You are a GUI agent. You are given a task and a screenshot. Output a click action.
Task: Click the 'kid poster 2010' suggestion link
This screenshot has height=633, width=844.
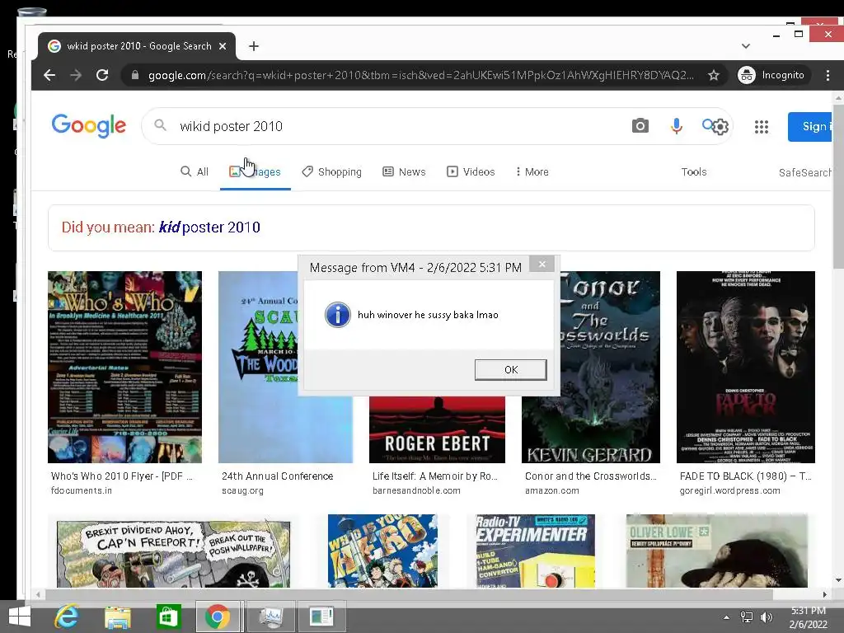click(209, 227)
